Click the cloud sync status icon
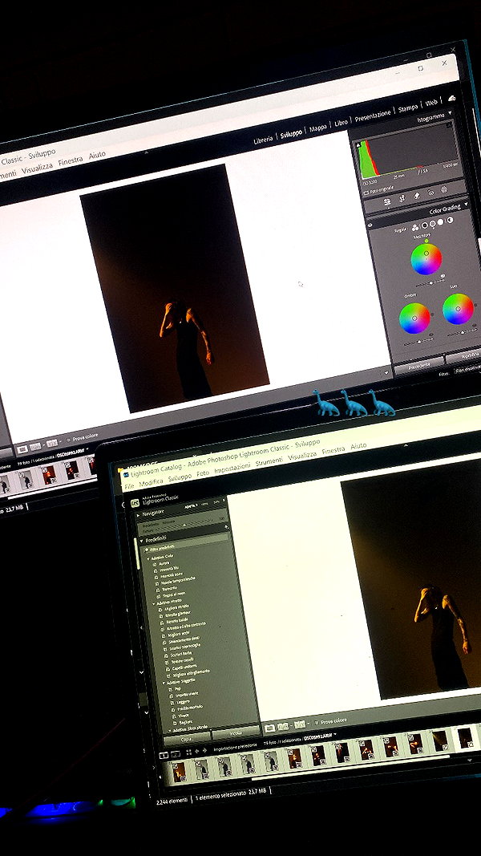The image size is (481, 856). pos(451,98)
